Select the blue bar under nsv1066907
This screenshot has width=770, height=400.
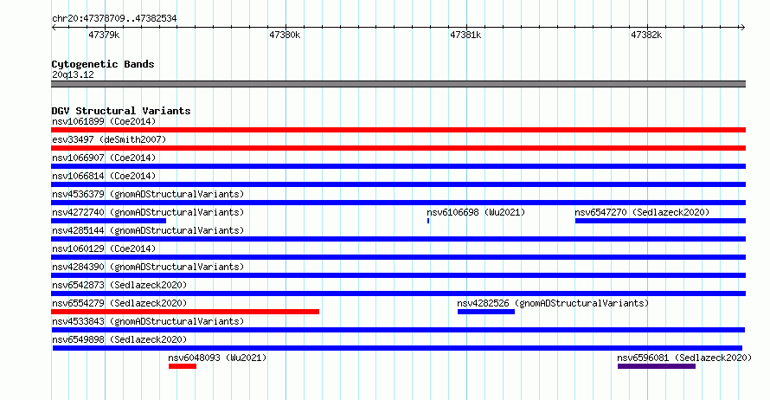pyautogui.click(x=398, y=166)
